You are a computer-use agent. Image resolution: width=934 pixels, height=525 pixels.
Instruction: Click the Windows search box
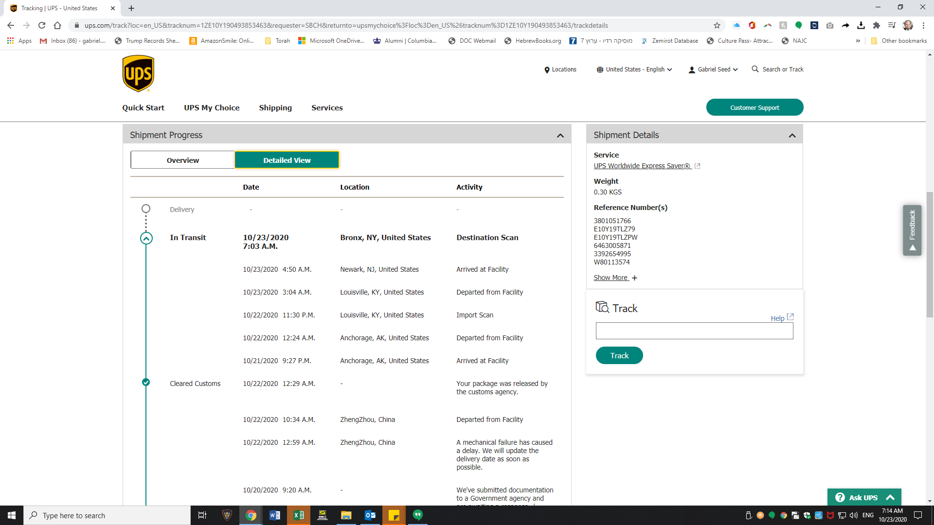107,515
